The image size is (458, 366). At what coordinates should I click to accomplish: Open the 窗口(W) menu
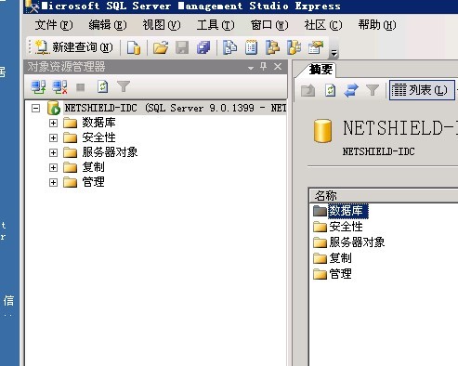(269, 25)
